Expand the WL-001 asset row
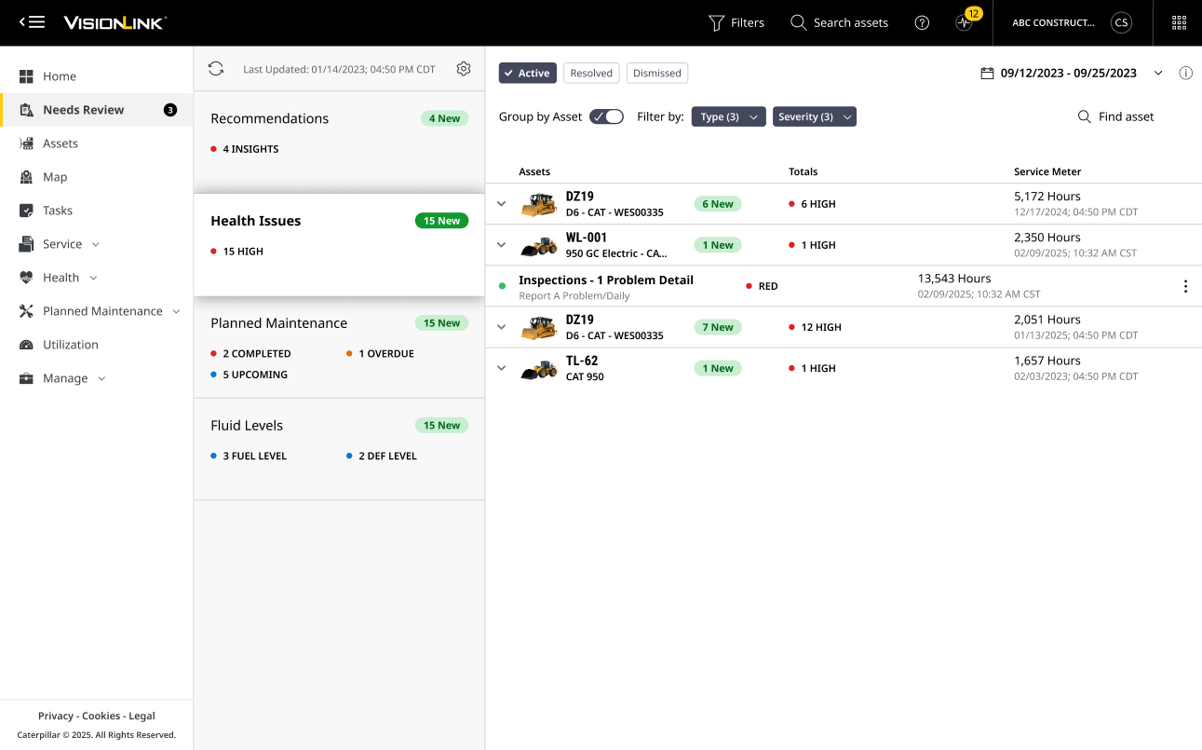 click(502, 245)
